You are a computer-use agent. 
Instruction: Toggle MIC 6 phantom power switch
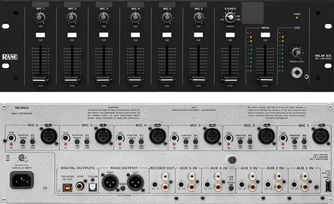23,142
